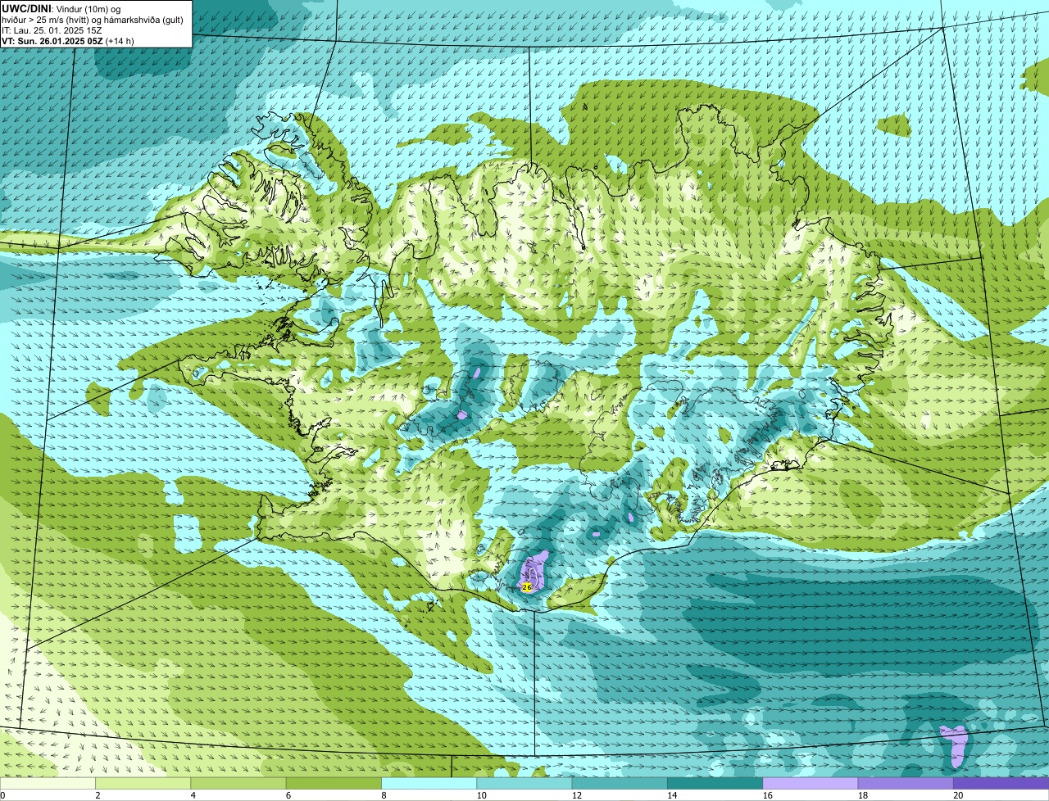Click the scale label 16
This screenshot has width=1049, height=801.
coord(767,795)
